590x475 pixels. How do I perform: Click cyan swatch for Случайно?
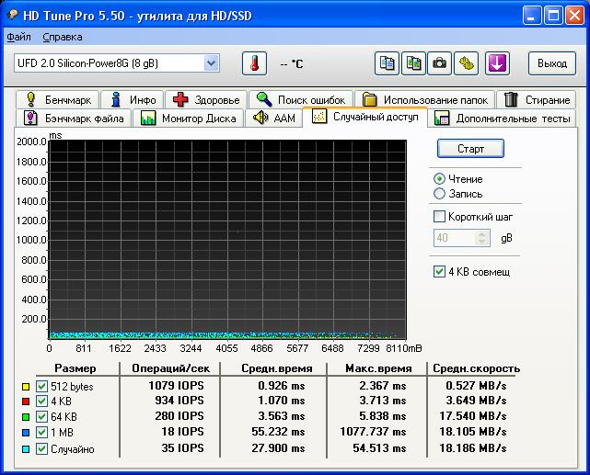pyautogui.click(x=26, y=449)
